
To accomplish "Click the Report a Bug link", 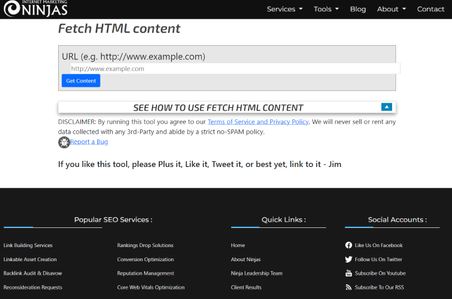I will 89,142.
